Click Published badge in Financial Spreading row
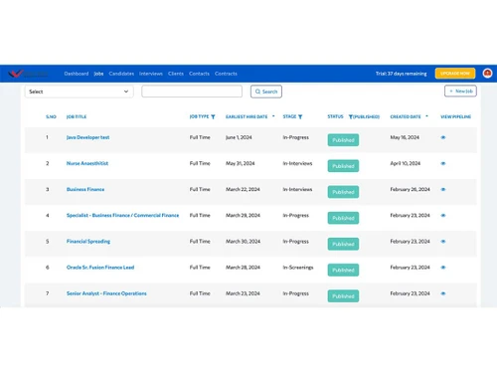The height and width of the screenshot is (373, 497). point(343,244)
